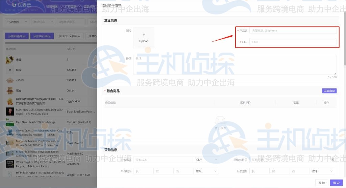The image size is (346, 188).
Task: Click the ISKU input field in form
Action: tap(293, 42)
